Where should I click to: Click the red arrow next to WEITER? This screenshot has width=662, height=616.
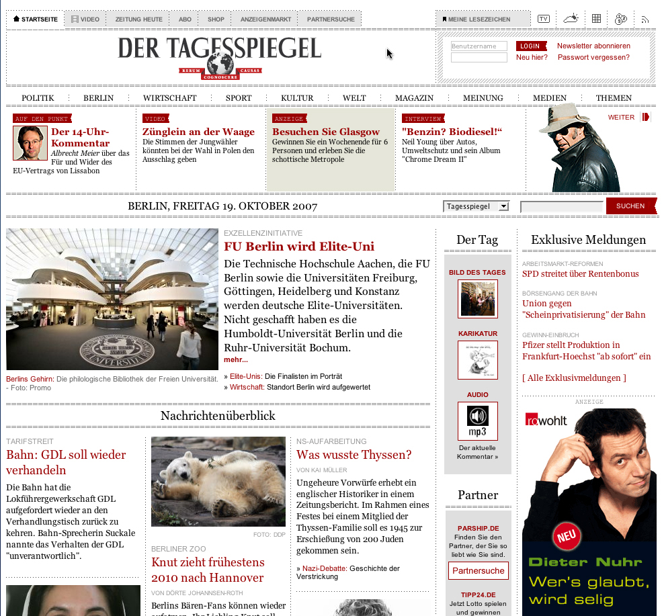coord(647,117)
